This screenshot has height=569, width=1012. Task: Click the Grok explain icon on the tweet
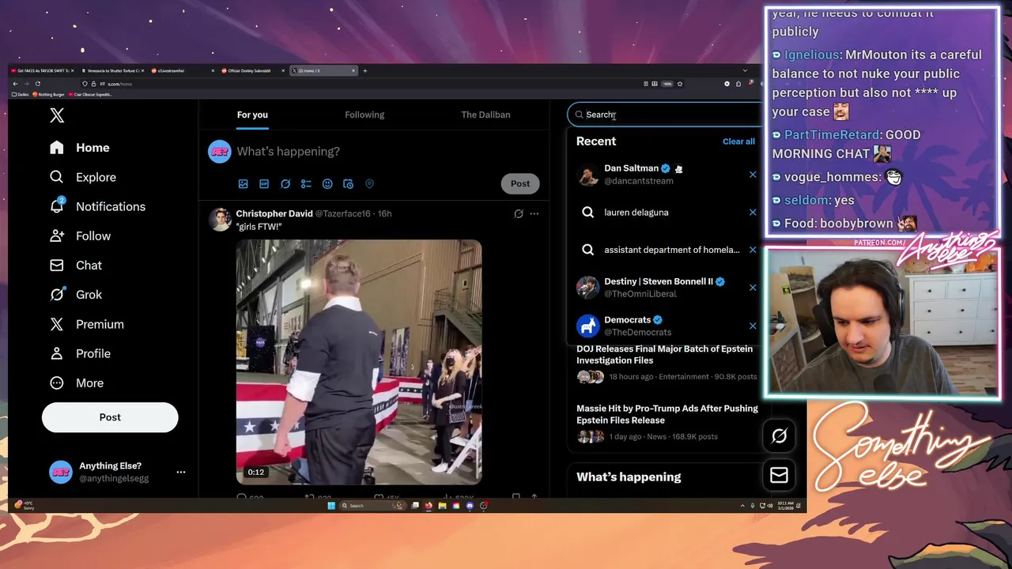pyautogui.click(x=519, y=213)
